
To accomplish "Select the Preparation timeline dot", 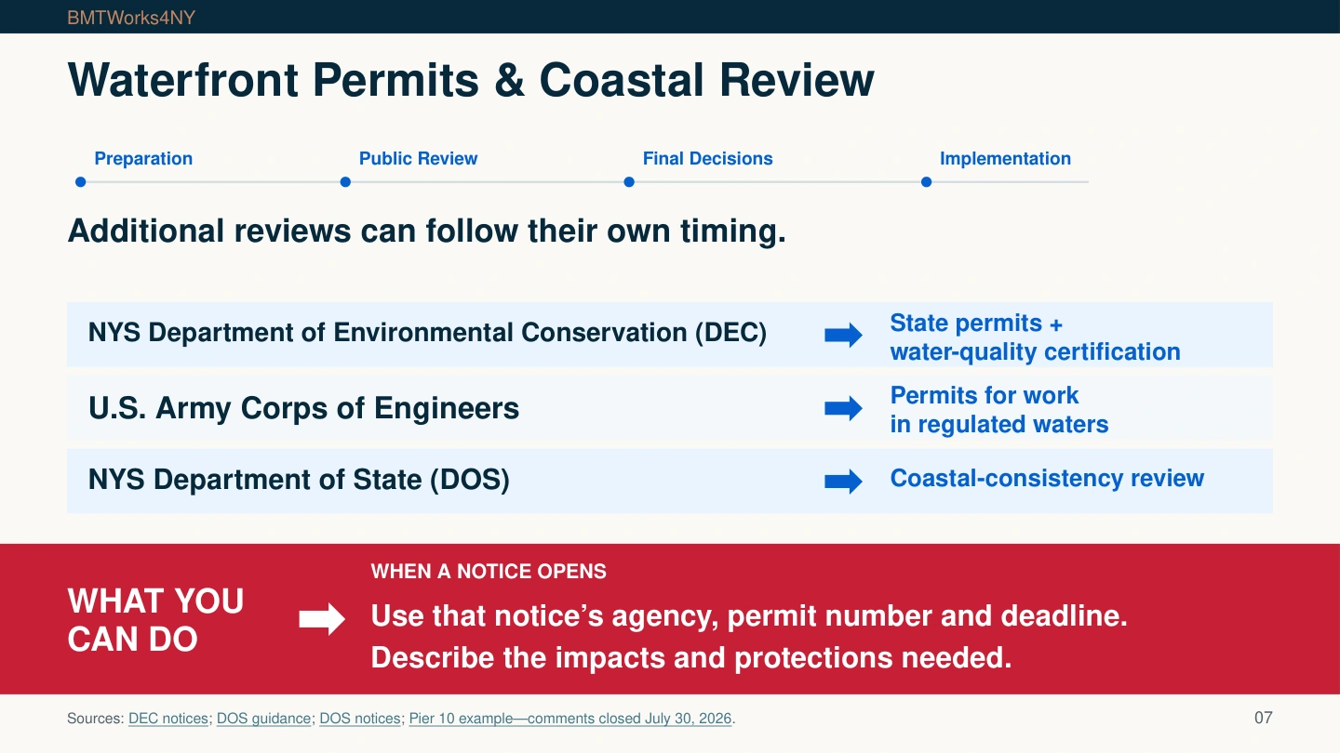I will (x=81, y=182).
